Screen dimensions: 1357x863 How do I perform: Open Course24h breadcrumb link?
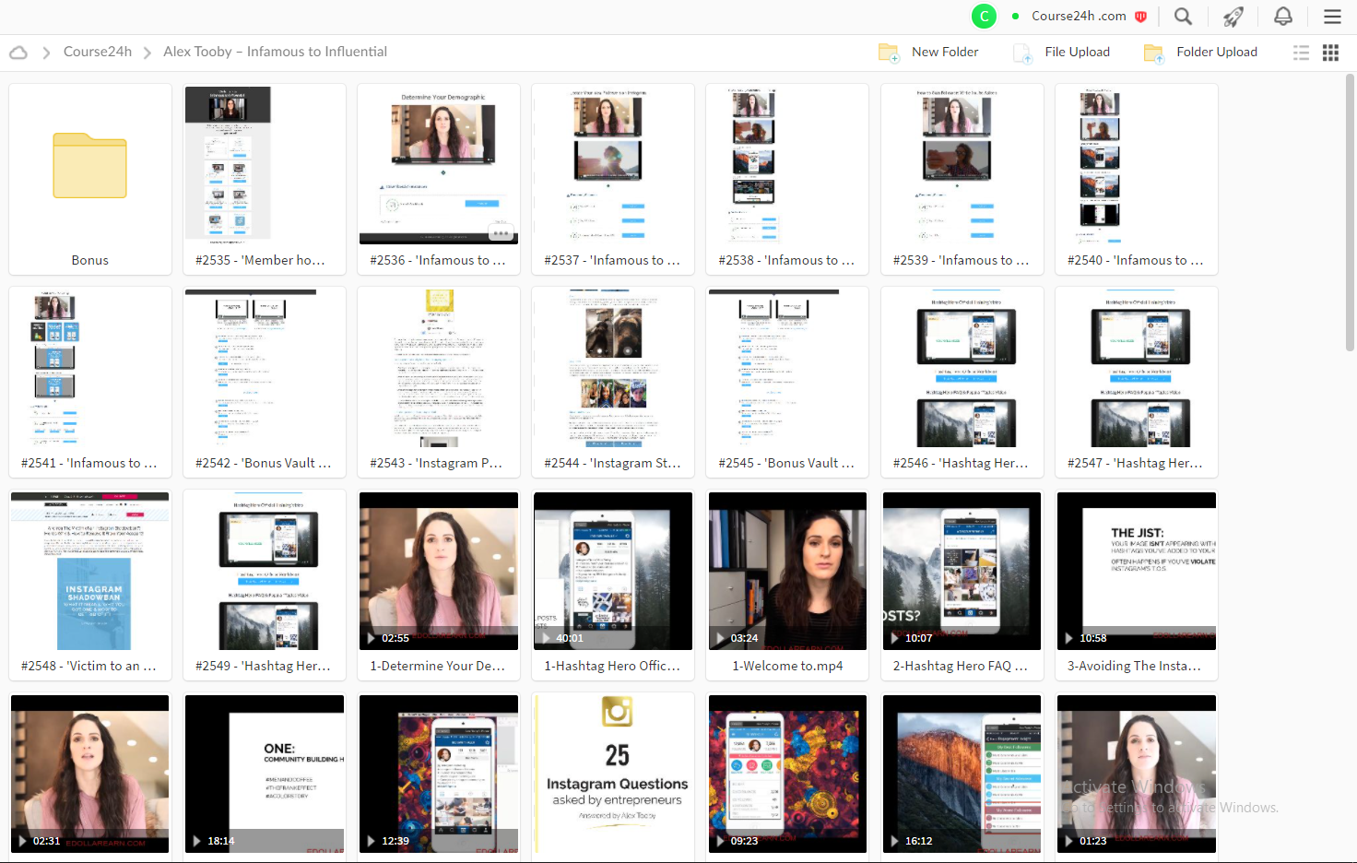[98, 52]
